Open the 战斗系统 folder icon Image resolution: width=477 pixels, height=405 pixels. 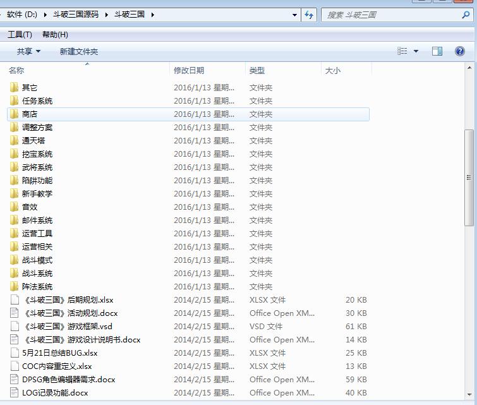[15, 274]
